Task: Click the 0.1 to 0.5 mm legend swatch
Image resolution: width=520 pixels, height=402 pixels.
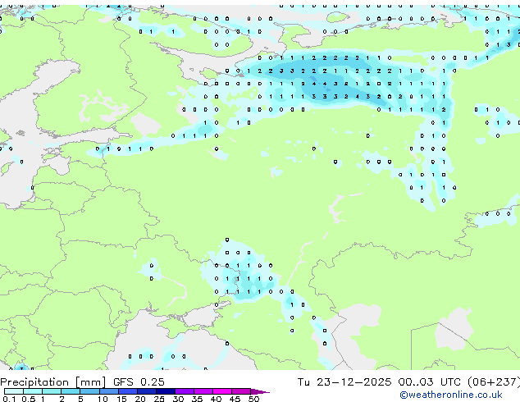Action: (14, 391)
